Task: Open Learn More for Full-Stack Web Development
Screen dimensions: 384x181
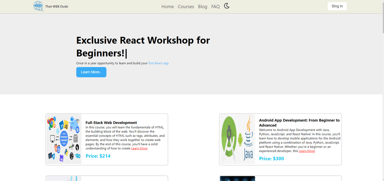Action: pos(139,148)
